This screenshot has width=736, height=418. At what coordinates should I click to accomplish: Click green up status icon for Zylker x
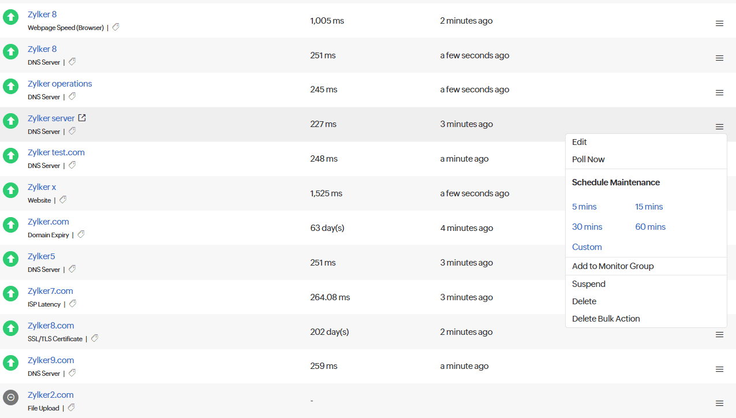coord(10,190)
